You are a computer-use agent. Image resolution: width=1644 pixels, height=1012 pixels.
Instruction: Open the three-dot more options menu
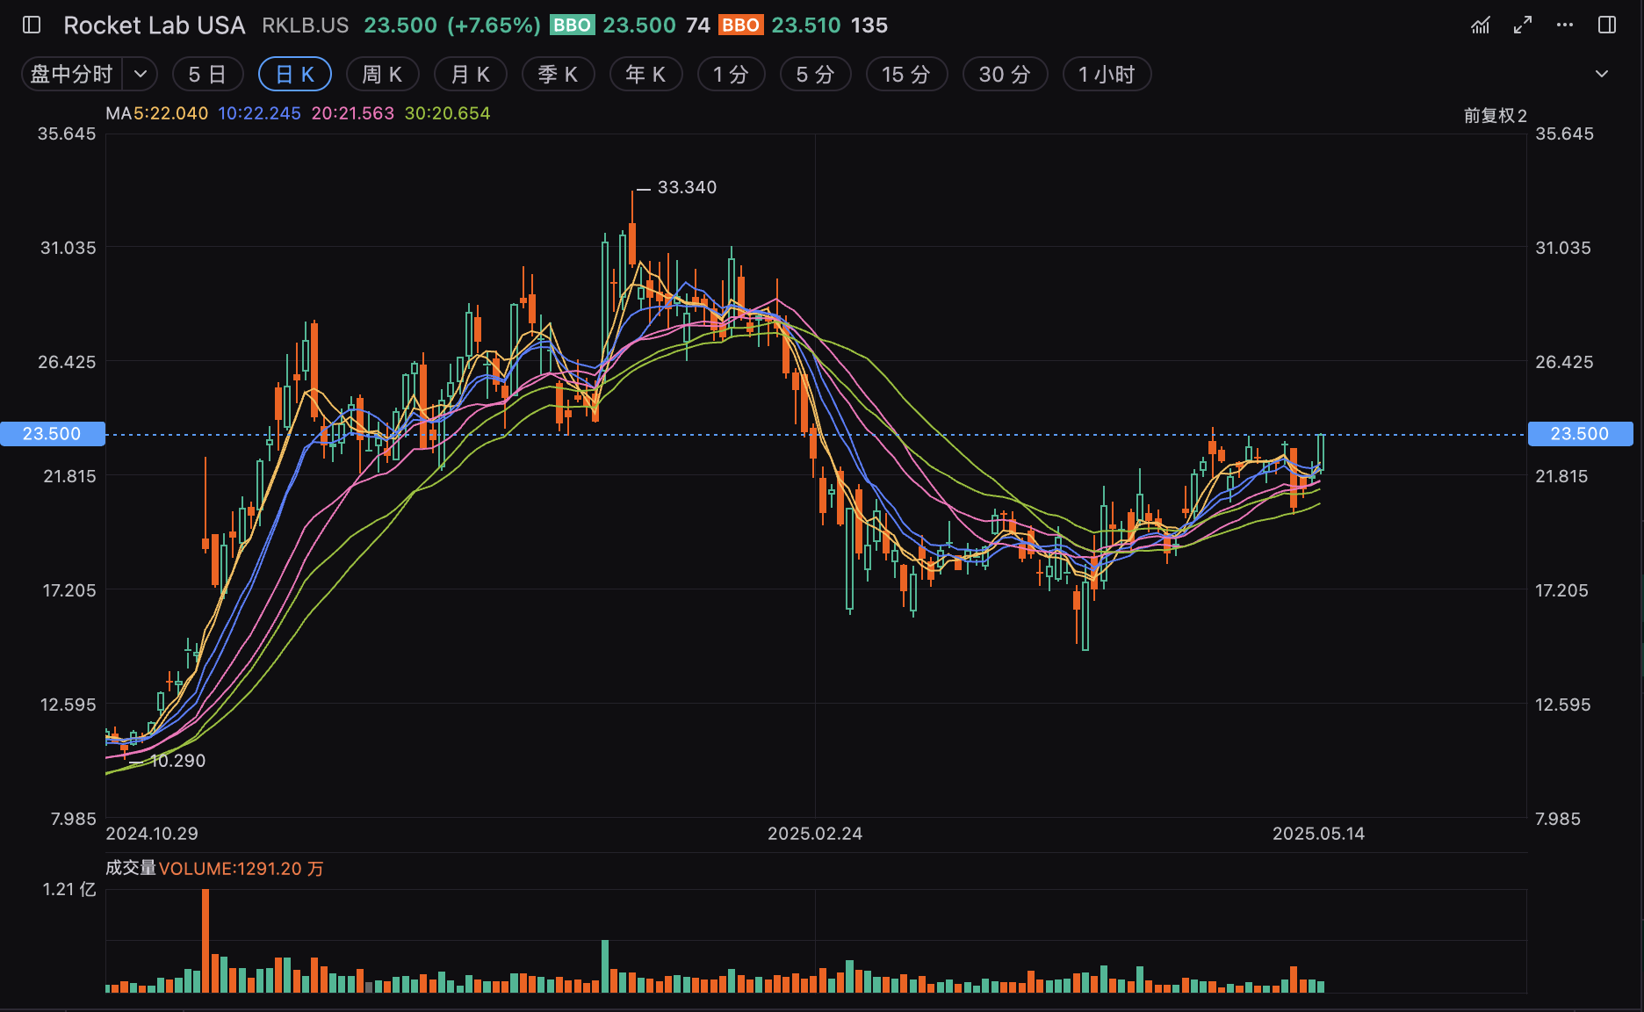point(1565,25)
